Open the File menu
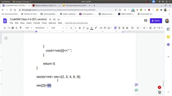The height and width of the screenshot is (96, 172). [x=11, y=23]
